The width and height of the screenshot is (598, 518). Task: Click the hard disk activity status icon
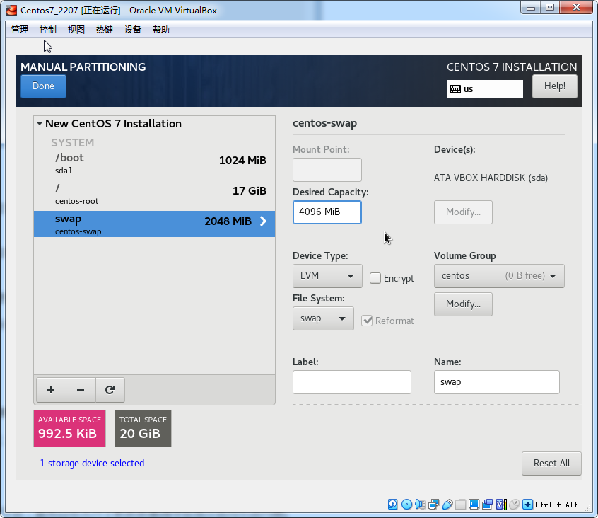pos(393,505)
